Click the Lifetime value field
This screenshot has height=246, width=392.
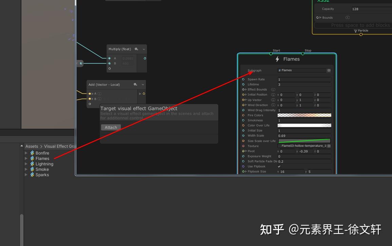304,84
